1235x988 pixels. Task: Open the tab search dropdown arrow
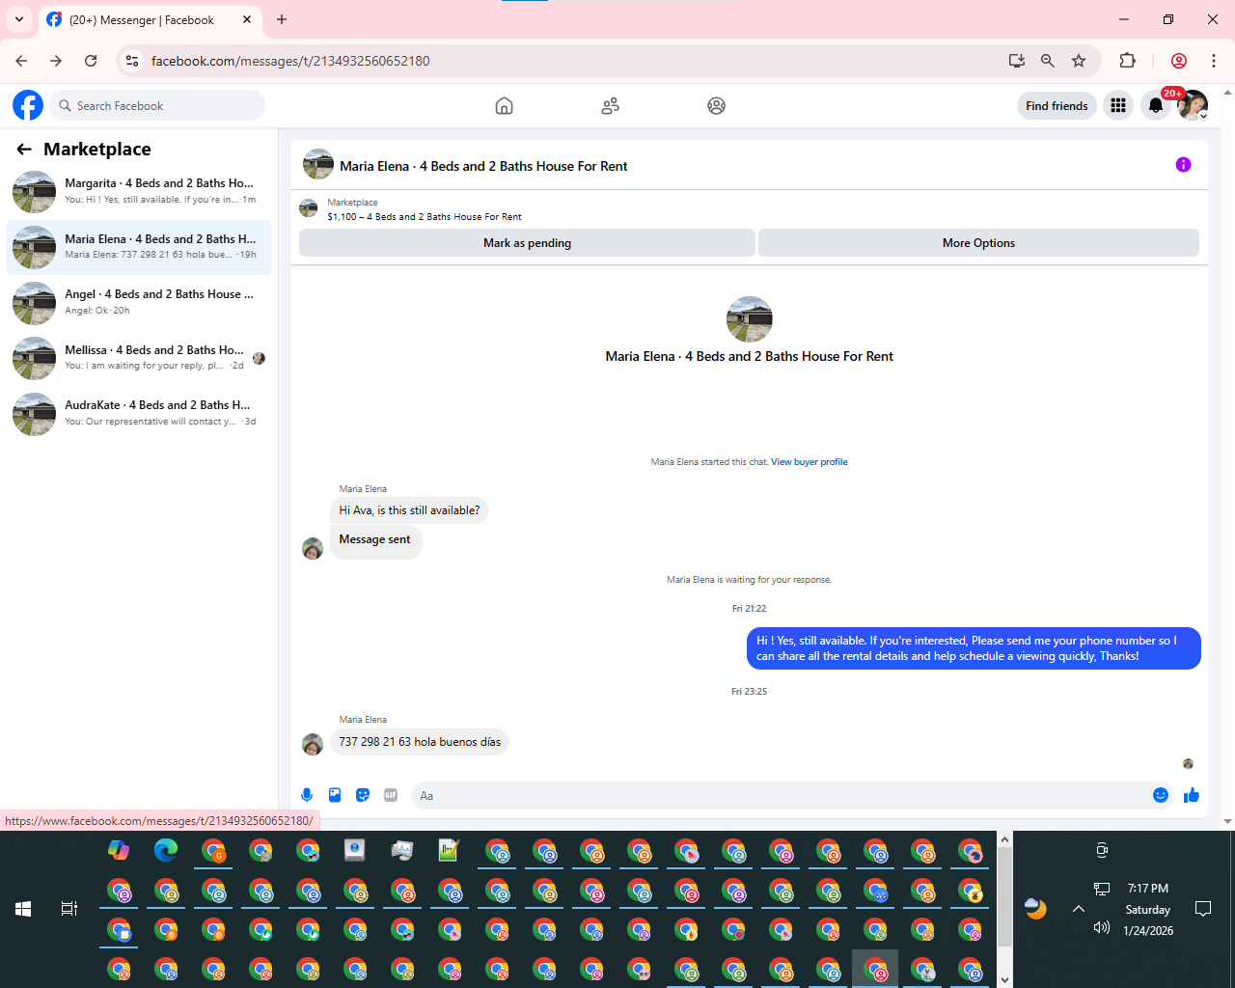pos(19,19)
